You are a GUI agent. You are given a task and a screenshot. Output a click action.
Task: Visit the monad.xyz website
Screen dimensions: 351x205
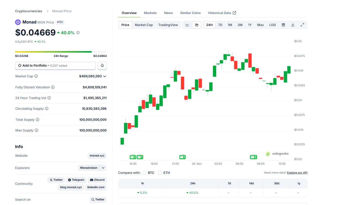pos(97,156)
